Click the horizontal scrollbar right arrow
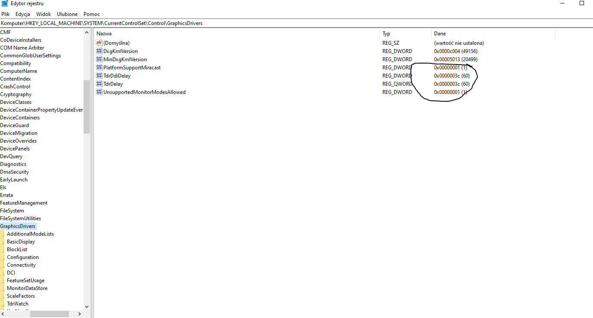Screen dimensions: 593x318 coord(79,314)
